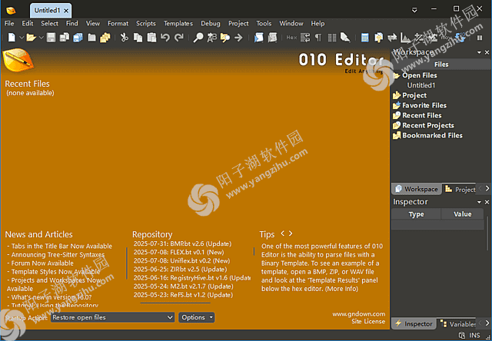Open dropdown arrow next to Open File
Image resolution: width=492 pixels, height=341 pixels.
click(x=41, y=38)
